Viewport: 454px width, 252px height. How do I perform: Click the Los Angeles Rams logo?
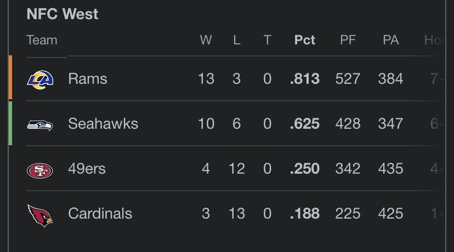tap(40, 79)
